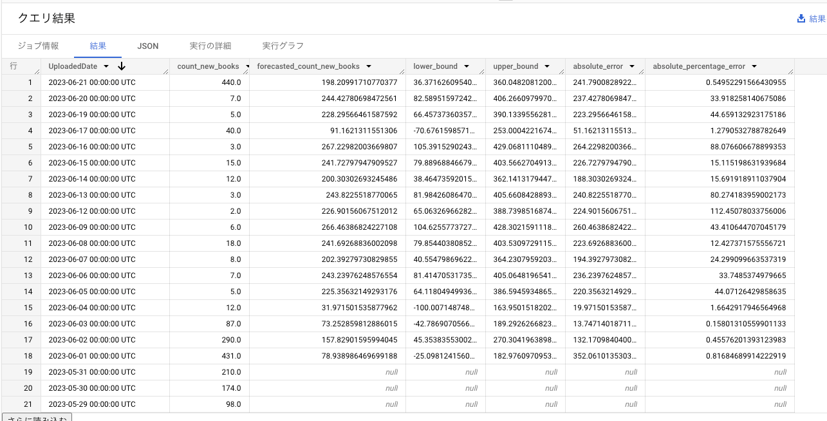Click the resize handle of UploadedDate header
This screenshot has height=421, width=827.
[165, 71]
